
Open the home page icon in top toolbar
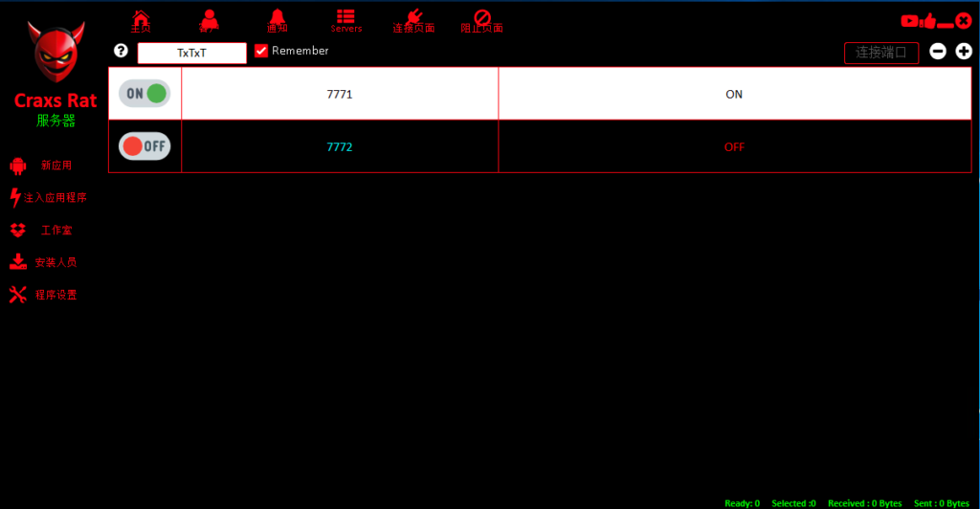141,20
